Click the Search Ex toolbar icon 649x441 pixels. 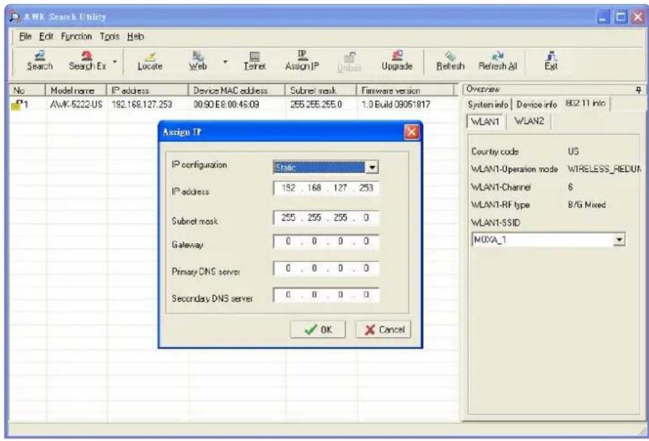87,61
